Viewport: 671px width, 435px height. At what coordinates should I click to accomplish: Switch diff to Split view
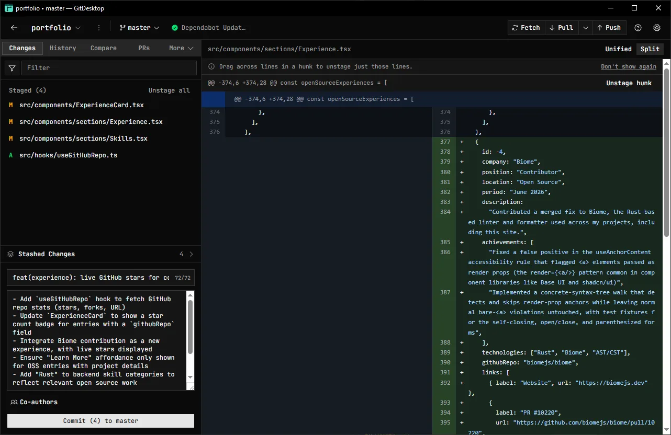click(650, 49)
